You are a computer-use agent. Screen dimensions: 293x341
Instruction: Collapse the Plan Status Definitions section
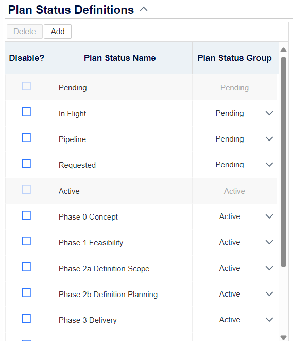144,9
